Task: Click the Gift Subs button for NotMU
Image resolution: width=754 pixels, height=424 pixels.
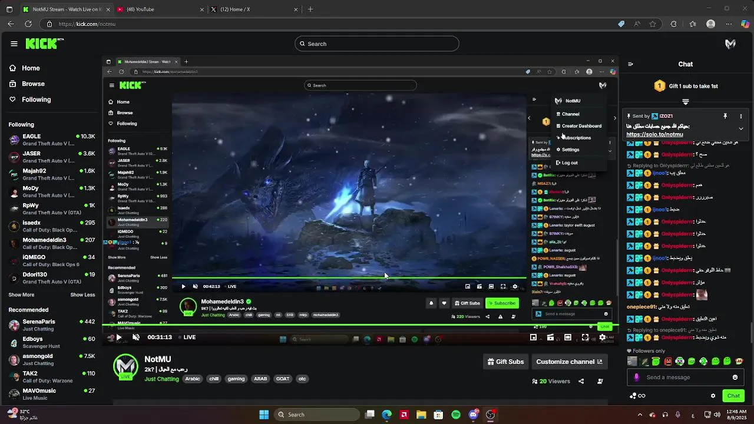Action: [505, 362]
